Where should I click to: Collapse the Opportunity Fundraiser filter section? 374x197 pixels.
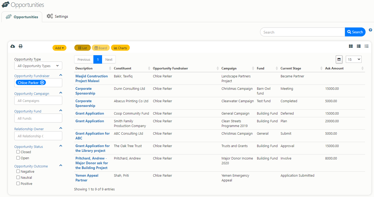[61, 75]
